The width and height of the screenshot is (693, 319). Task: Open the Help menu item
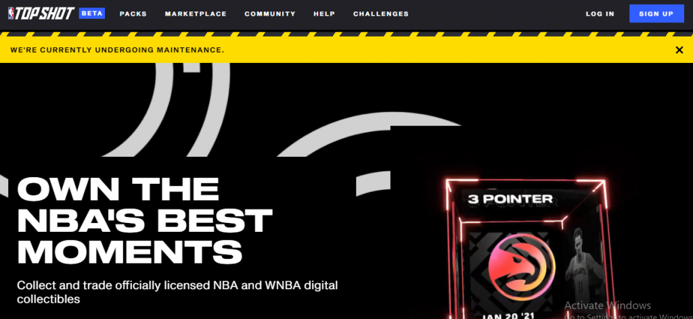point(324,14)
